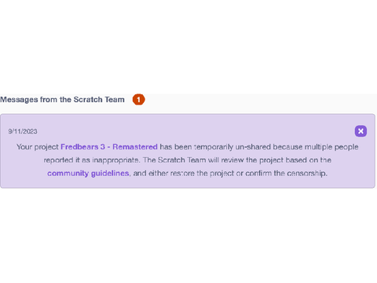Click the Messages from the Scratch Team heading
Viewport: 377px width, 283px height.
62,100
